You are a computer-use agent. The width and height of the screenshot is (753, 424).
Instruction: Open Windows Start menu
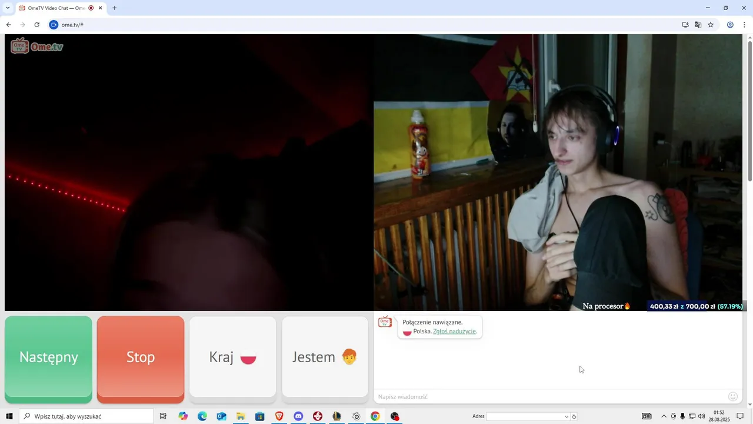pyautogui.click(x=9, y=416)
